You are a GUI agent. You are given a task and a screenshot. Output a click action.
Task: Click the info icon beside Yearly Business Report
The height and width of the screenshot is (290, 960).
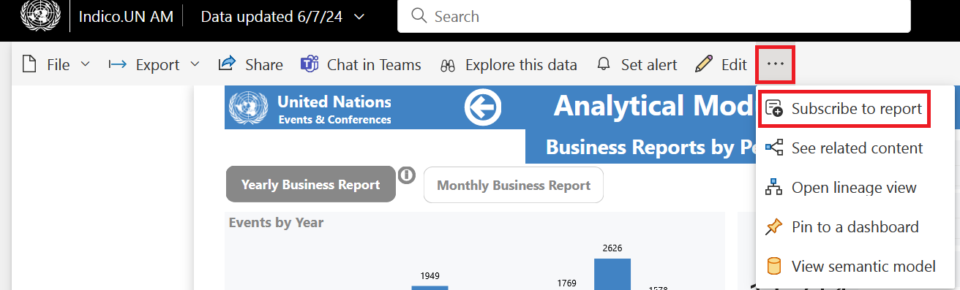pos(407,175)
